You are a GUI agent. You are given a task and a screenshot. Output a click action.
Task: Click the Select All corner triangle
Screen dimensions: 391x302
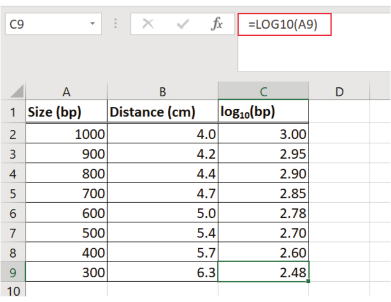click(17, 92)
